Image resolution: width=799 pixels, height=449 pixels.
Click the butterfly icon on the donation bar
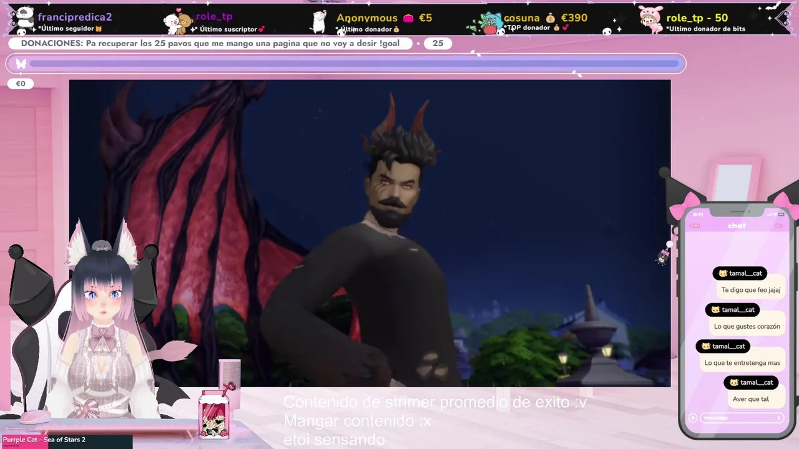point(21,64)
